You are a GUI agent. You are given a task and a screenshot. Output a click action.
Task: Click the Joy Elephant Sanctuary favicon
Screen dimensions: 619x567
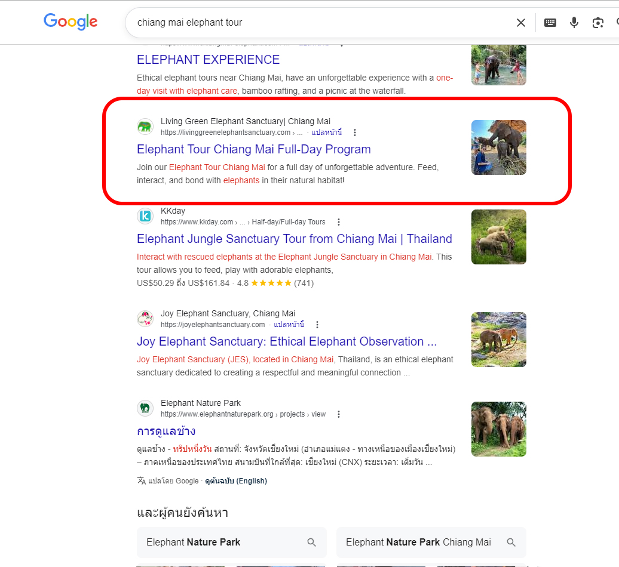[145, 319]
